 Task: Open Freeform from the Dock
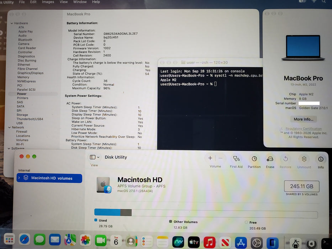tap(178, 242)
